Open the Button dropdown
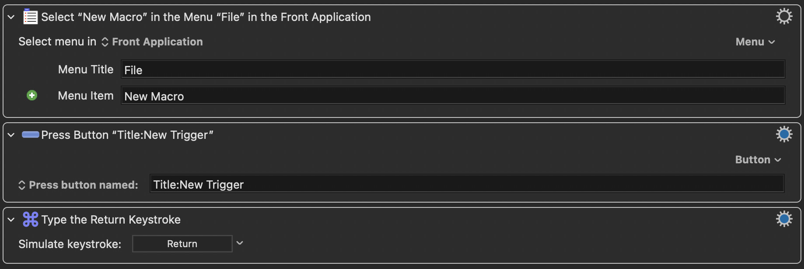804x269 pixels. point(758,160)
